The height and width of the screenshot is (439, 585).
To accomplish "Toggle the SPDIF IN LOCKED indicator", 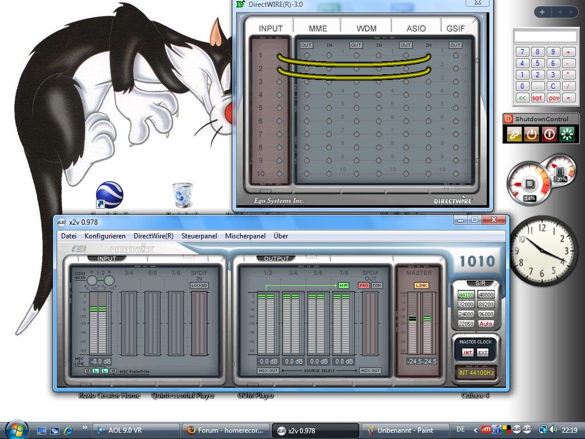I will [199, 286].
